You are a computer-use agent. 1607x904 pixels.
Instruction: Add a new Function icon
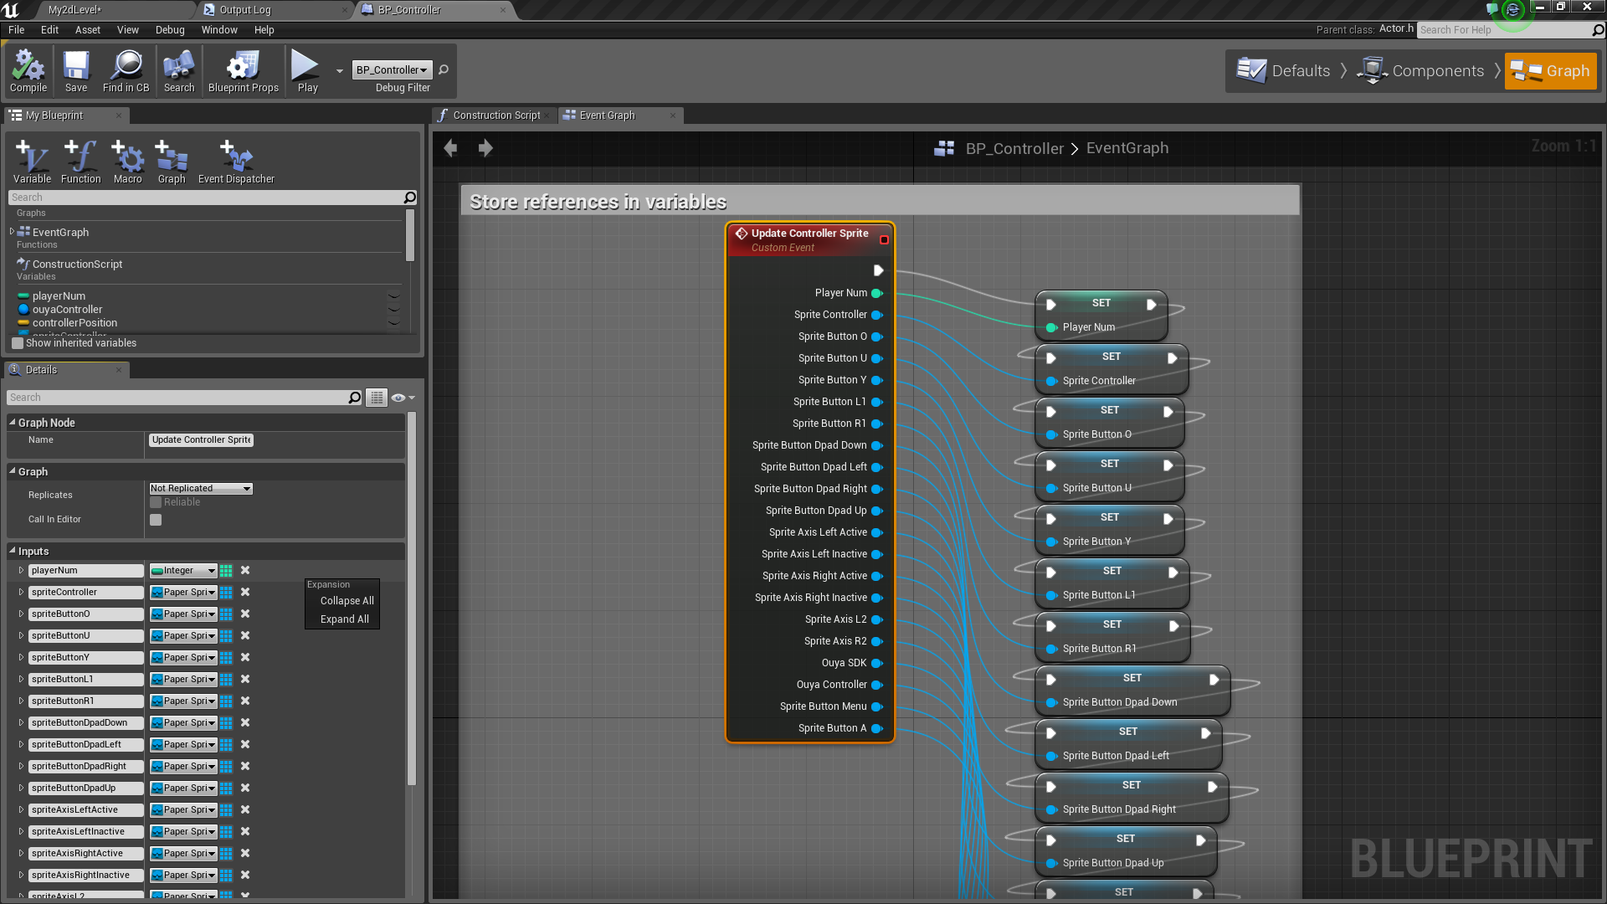pos(80,162)
